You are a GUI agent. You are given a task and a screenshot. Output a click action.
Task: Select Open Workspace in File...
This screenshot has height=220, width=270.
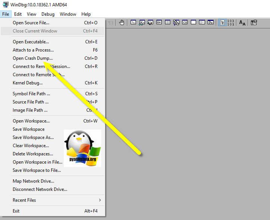[53, 162]
